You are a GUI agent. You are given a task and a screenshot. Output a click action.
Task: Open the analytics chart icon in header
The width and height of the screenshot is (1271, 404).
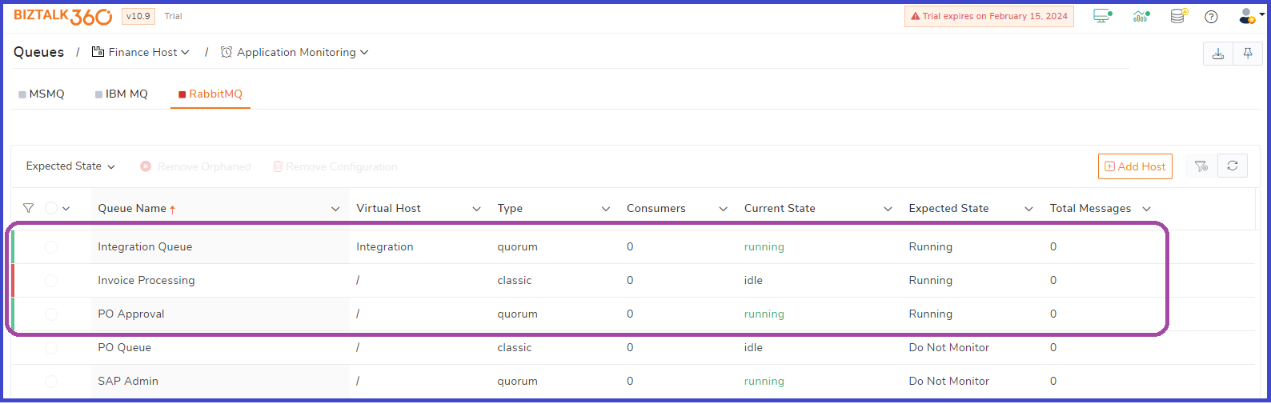pos(1141,16)
